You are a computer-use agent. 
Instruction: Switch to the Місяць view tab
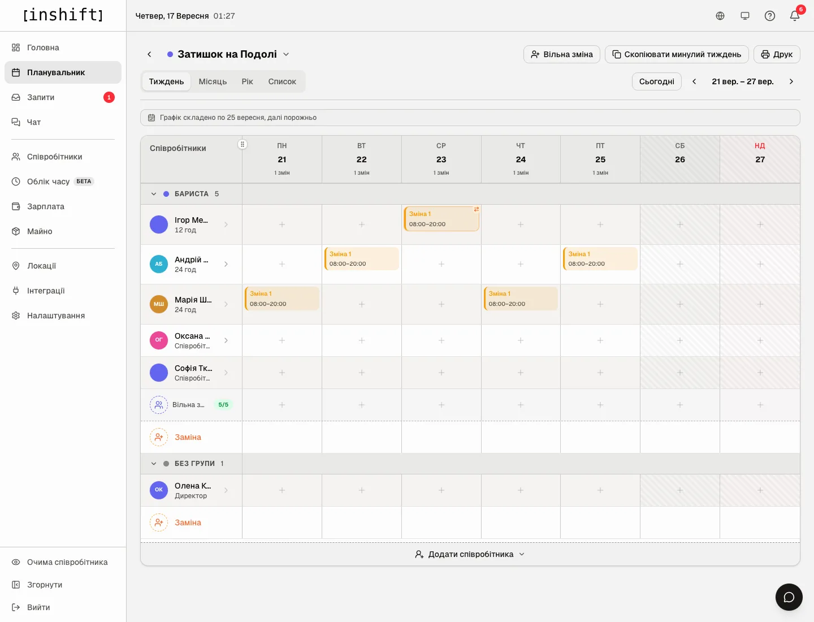point(213,81)
